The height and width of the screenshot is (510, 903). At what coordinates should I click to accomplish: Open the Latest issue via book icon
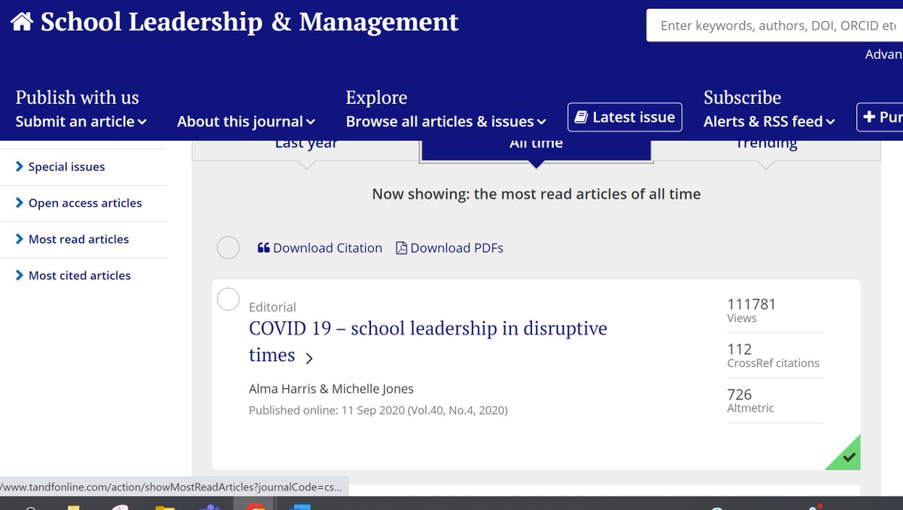click(583, 117)
